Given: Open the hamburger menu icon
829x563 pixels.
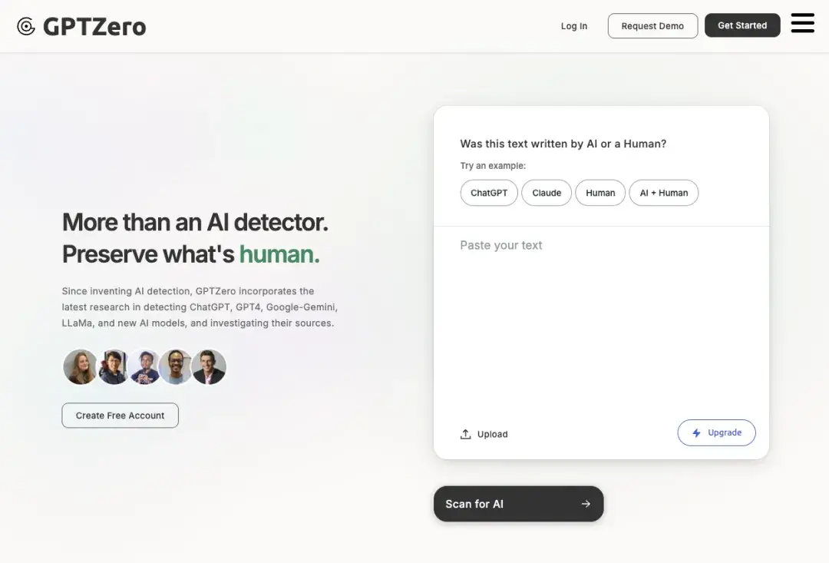Looking at the screenshot, I should coord(802,23).
